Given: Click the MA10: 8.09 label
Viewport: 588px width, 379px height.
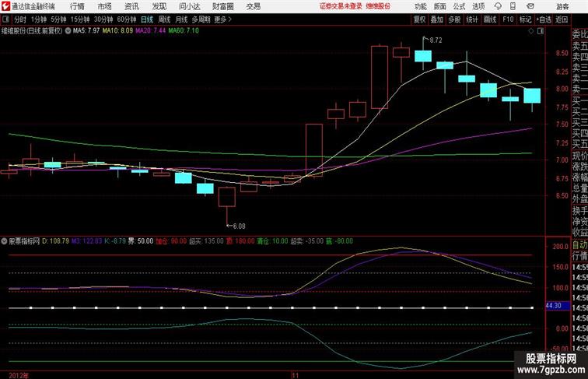Looking at the screenshot, I should click(x=117, y=31).
